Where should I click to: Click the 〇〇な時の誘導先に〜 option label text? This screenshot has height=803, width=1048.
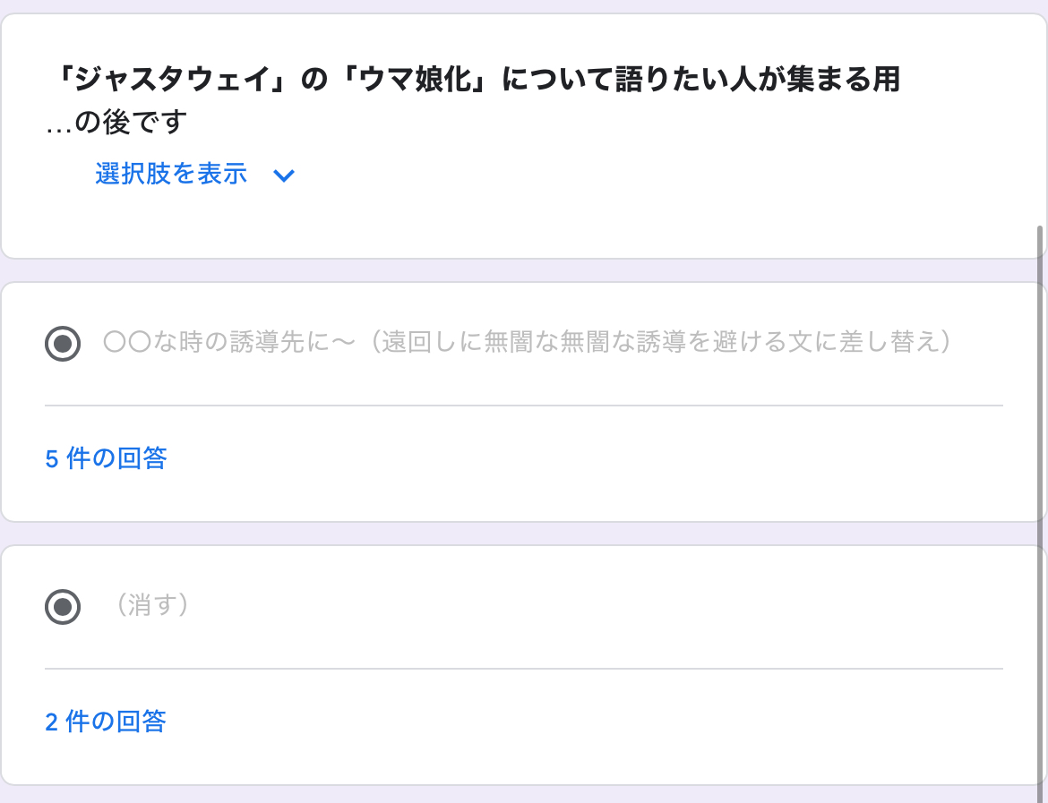(x=527, y=342)
